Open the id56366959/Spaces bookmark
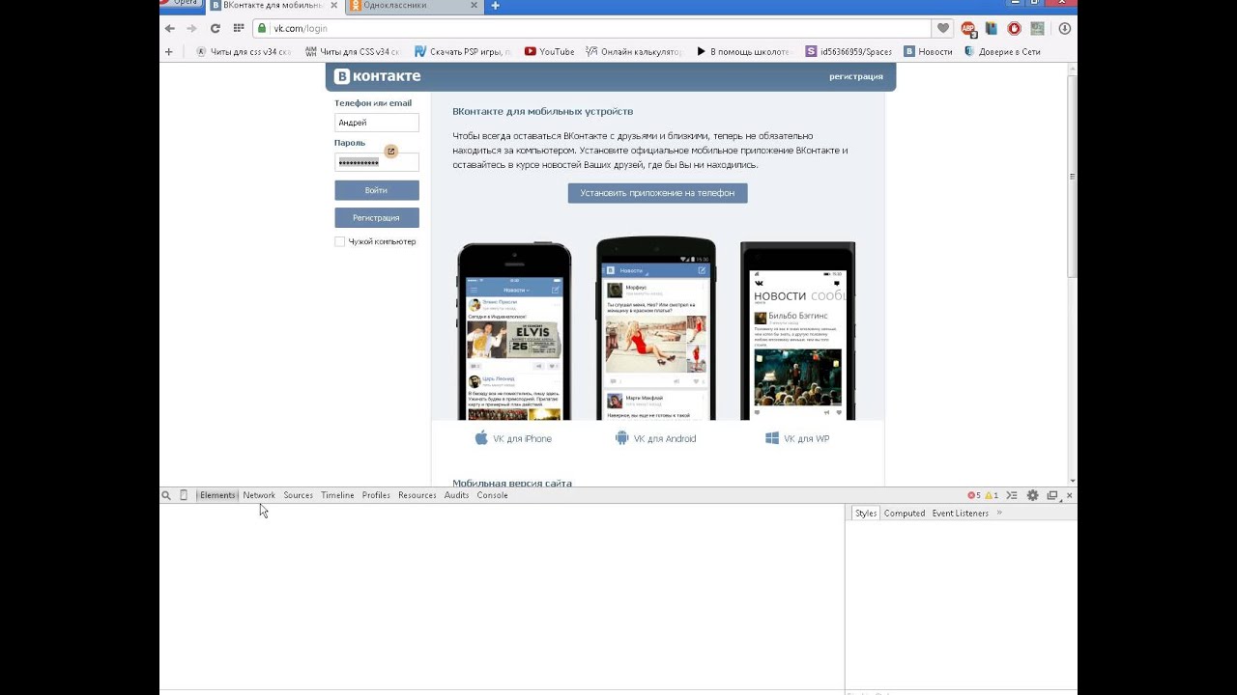This screenshot has height=695, width=1237. [x=849, y=51]
